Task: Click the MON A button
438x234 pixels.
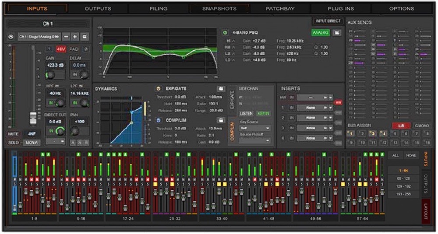Action: 32,143
